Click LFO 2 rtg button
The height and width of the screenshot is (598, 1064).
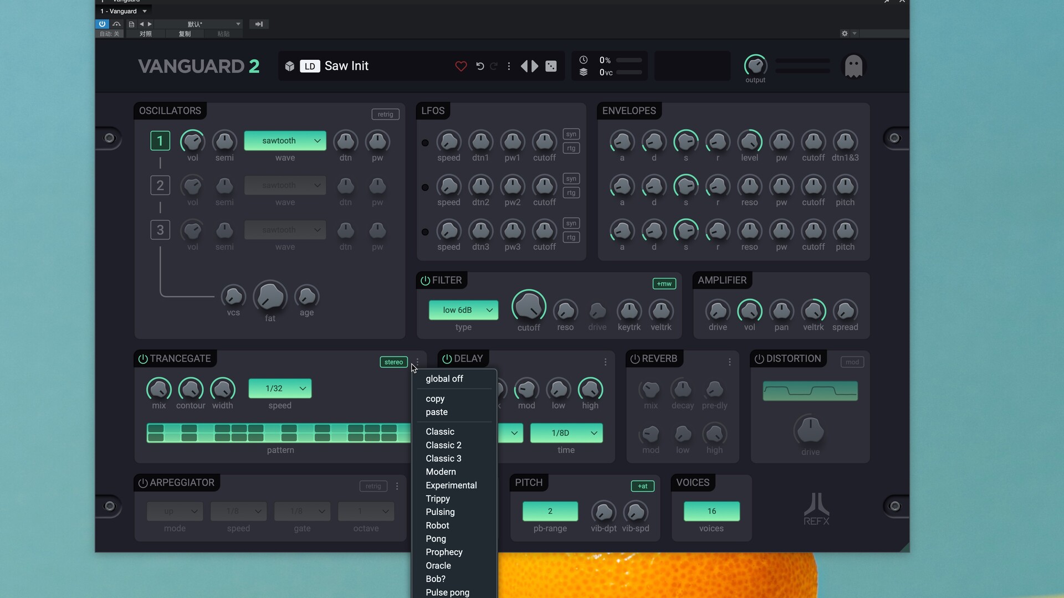click(x=571, y=193)
